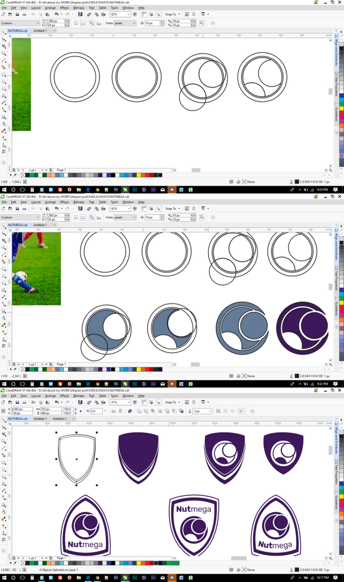Screen dimensions: 344x582
Task: Click the Start button on the 9:32 PM taskbar
Action: click(4, 384)
